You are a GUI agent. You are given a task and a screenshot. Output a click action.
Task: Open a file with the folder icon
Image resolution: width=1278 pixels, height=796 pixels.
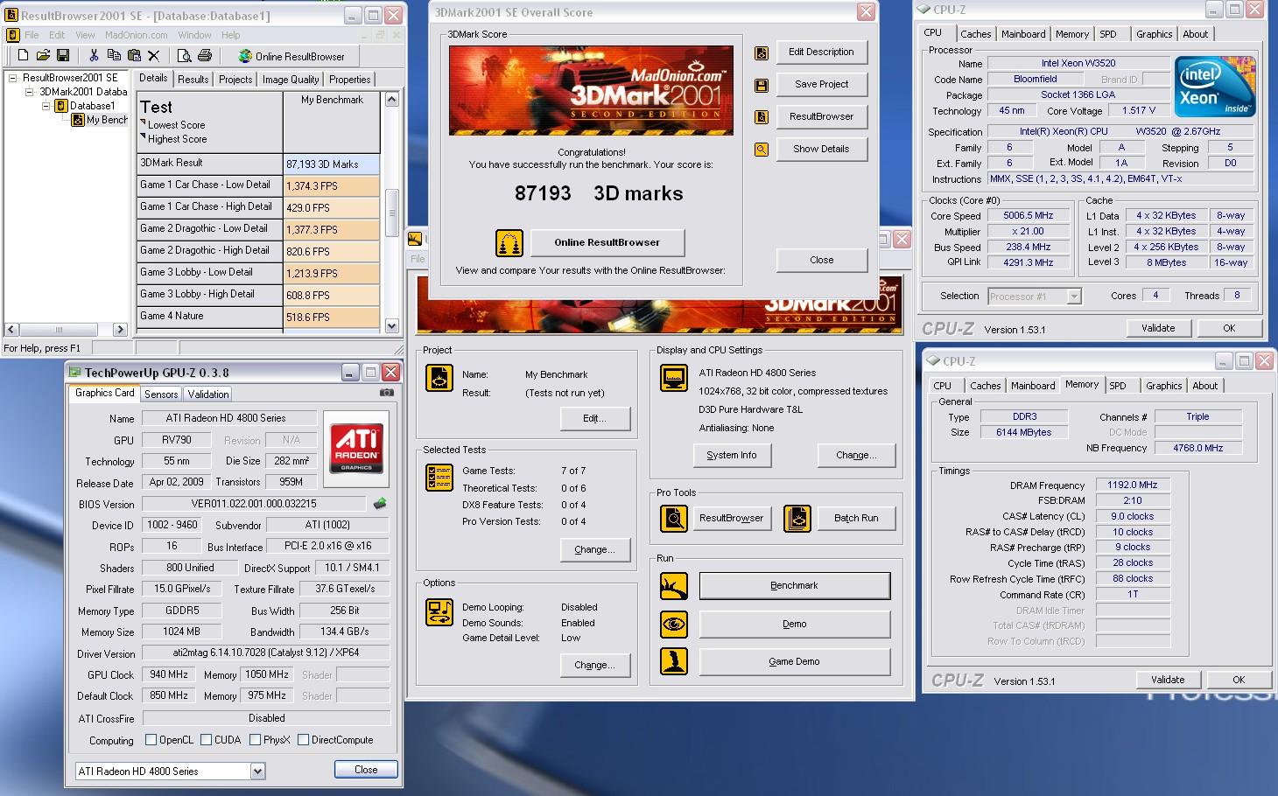43,56
